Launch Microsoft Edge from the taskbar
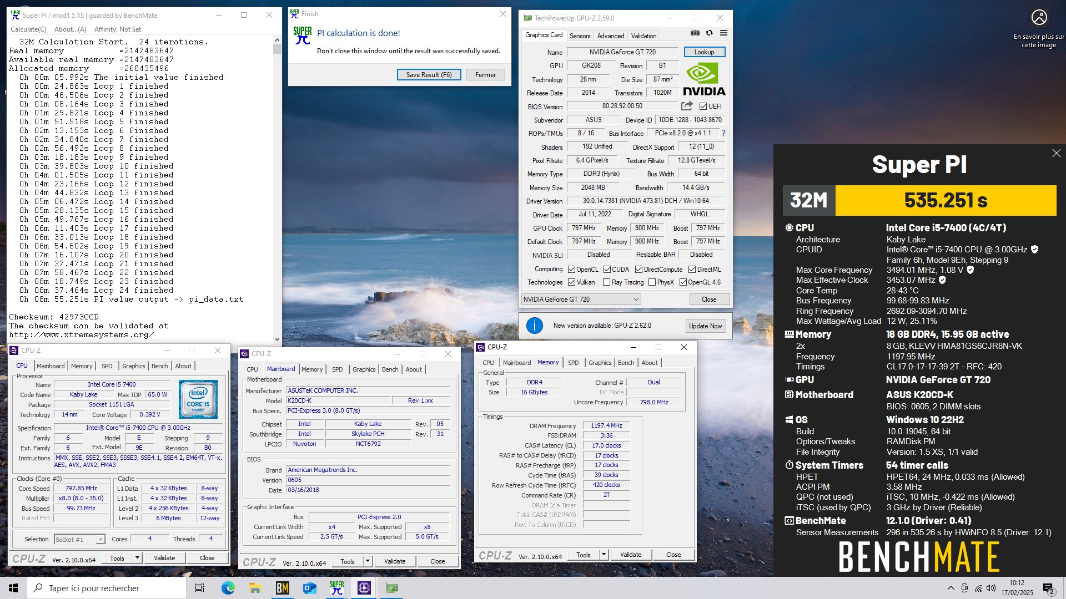The width and height of the screenshot is (1066, 599). 228,588
